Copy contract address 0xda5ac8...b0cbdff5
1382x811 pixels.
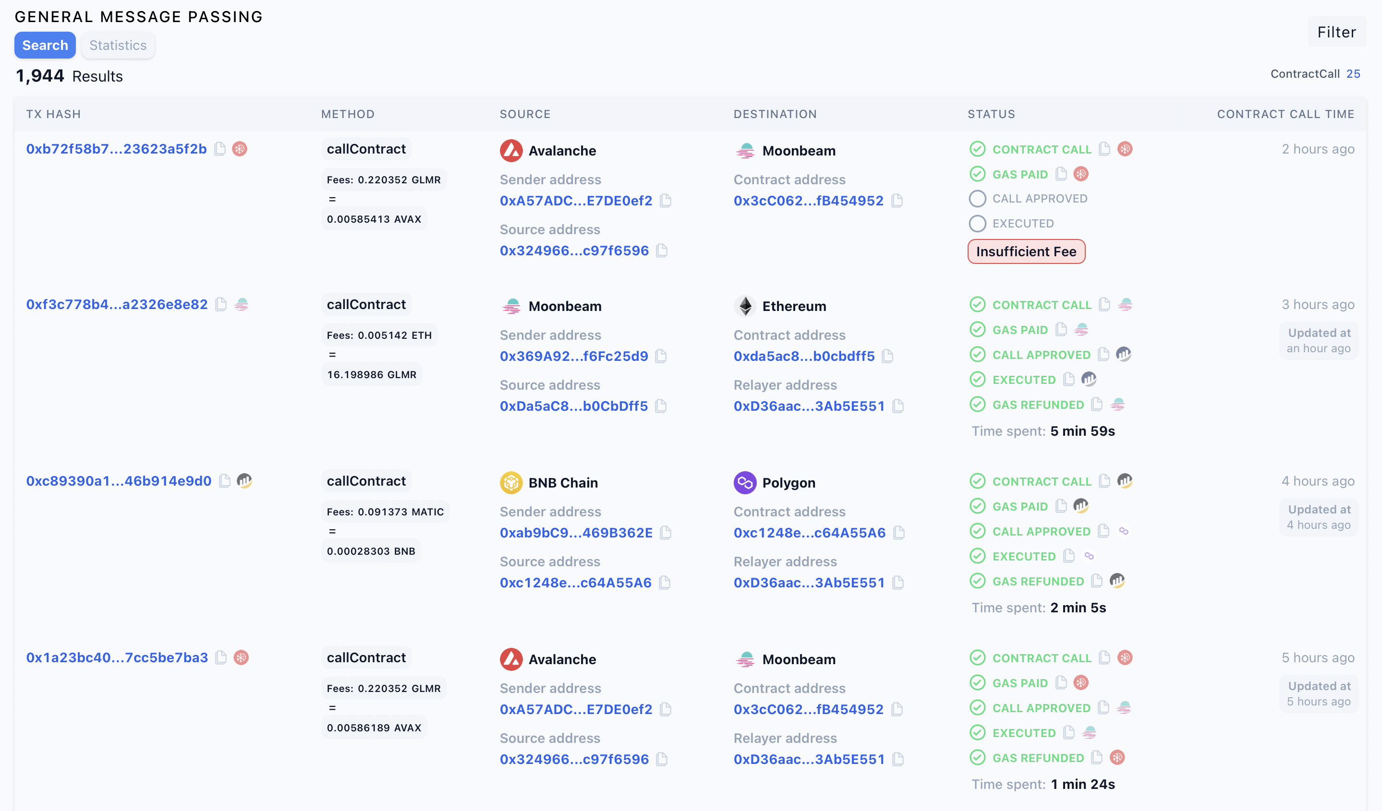click(x=887, y=356)
